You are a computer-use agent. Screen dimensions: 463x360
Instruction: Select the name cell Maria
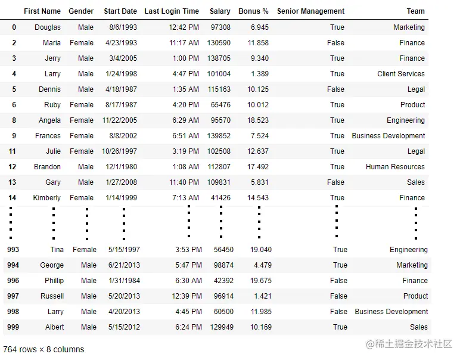52,43
